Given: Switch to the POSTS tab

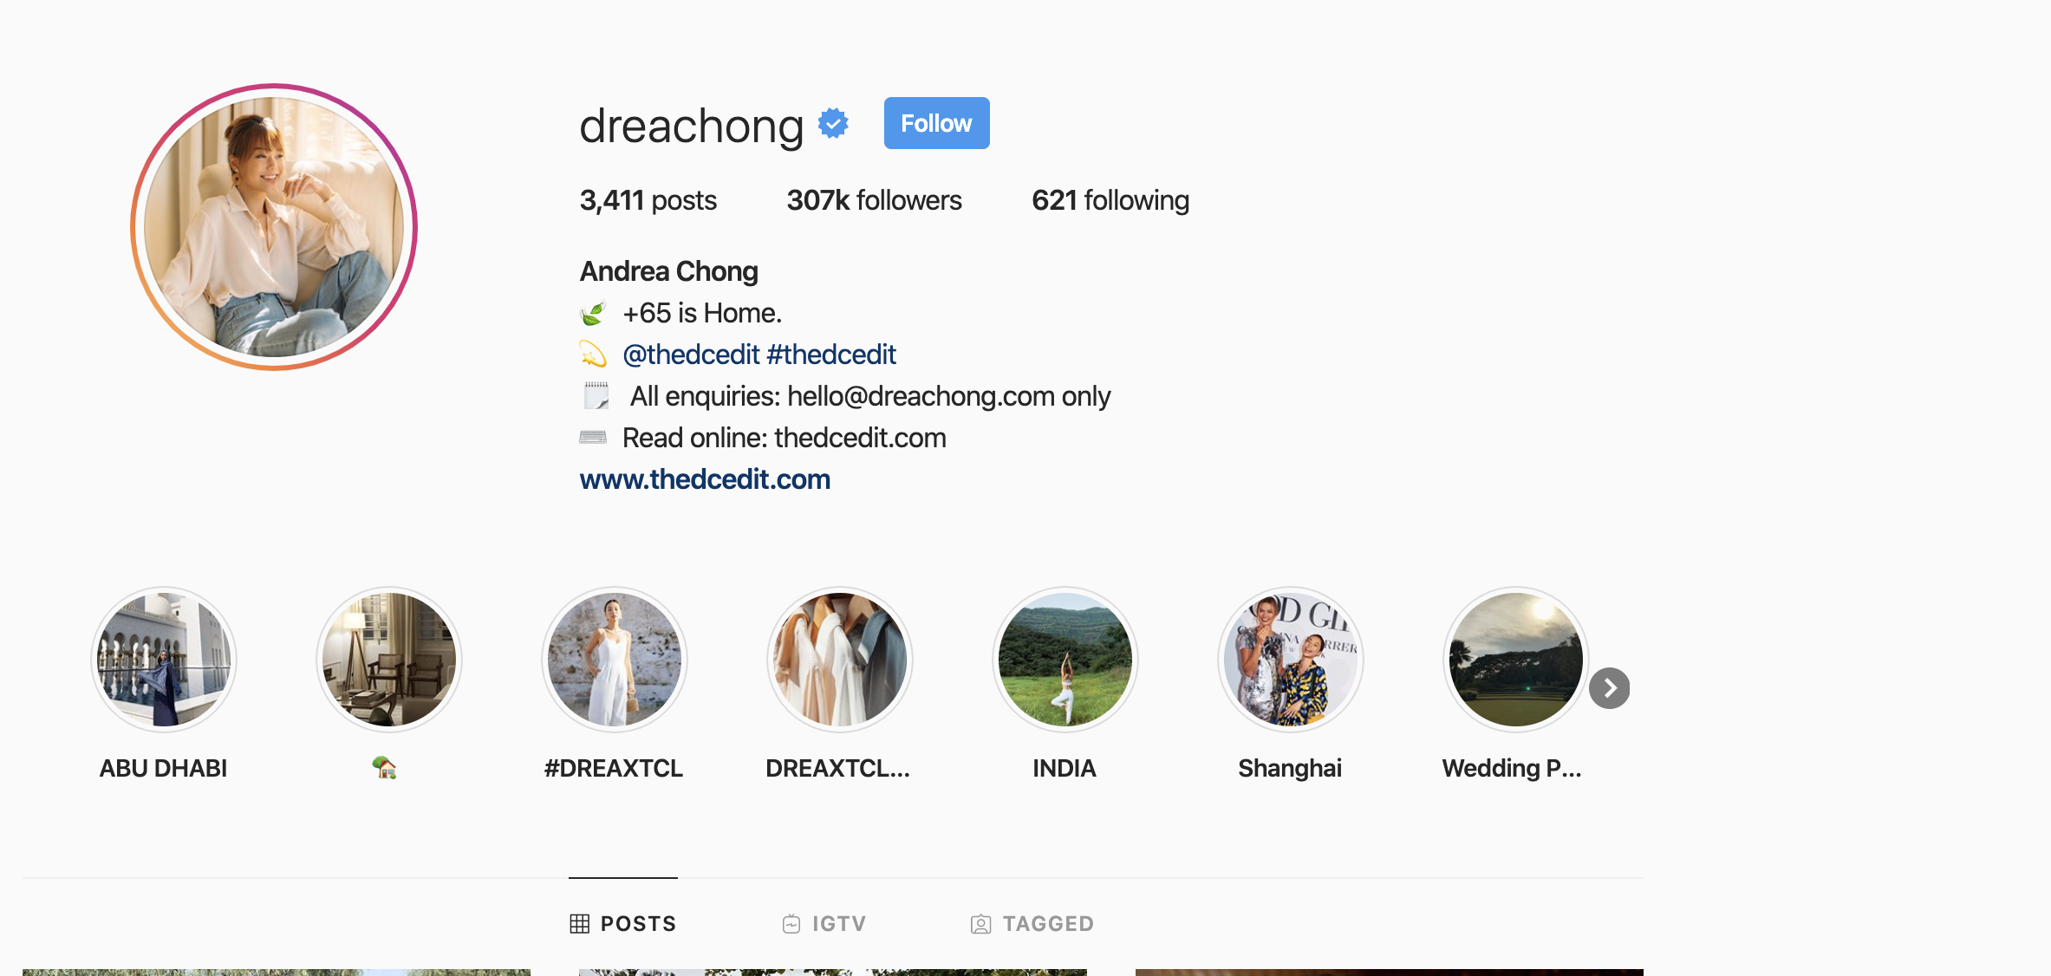Looking at the screenshot, I should (622, 924).
